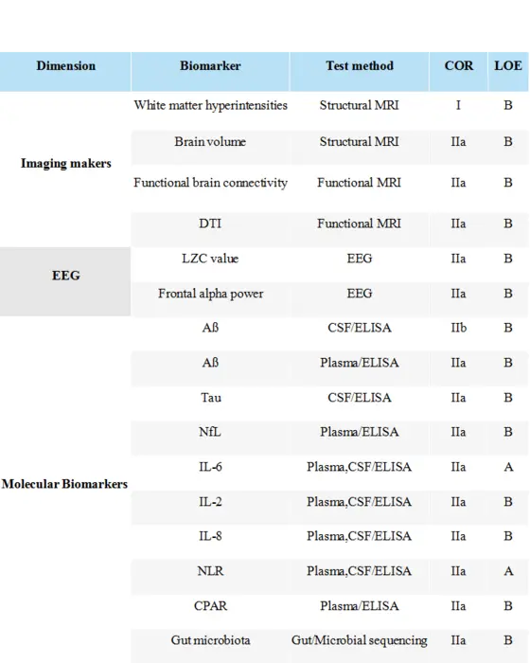Click the NfL biomarker cell
Viewport: 530px width, 663px height.
[210, 438]
